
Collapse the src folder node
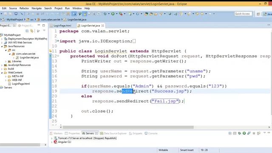[x=6, y=50]
